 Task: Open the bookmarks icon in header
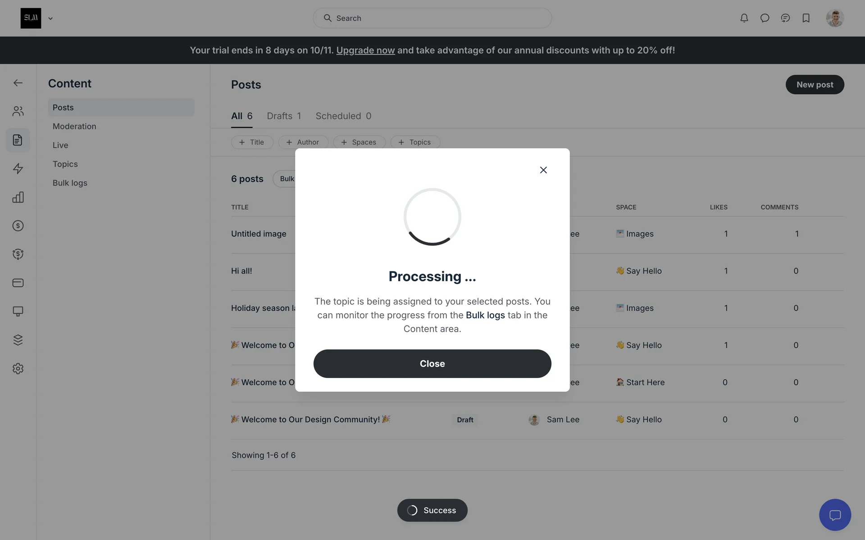[x=806, y=18]
